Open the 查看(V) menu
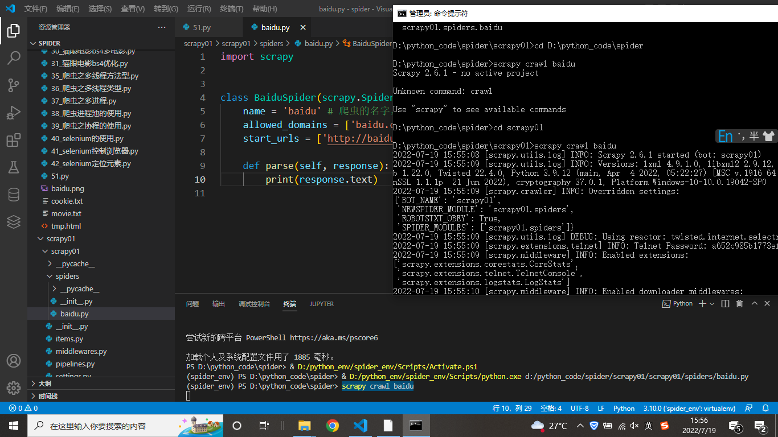This screenshot has height=437, width=778. coord(133,9)
